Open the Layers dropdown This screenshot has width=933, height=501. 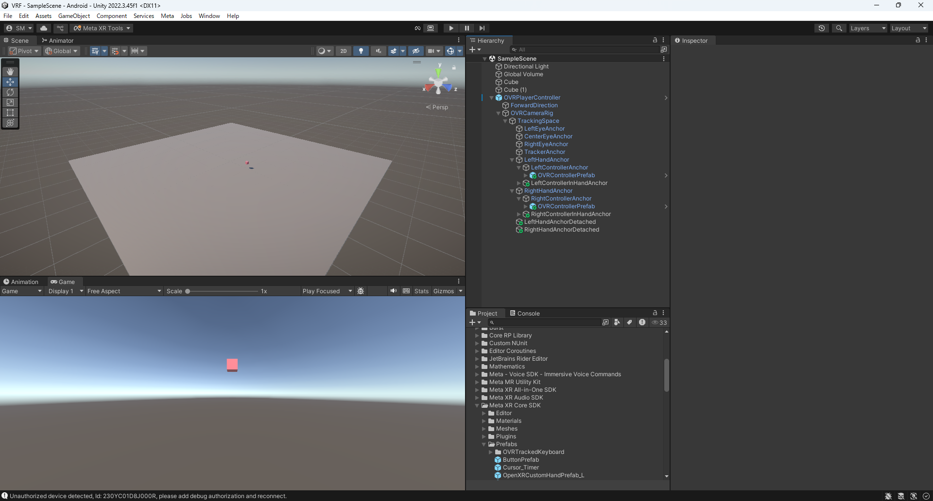click(867, 28)
